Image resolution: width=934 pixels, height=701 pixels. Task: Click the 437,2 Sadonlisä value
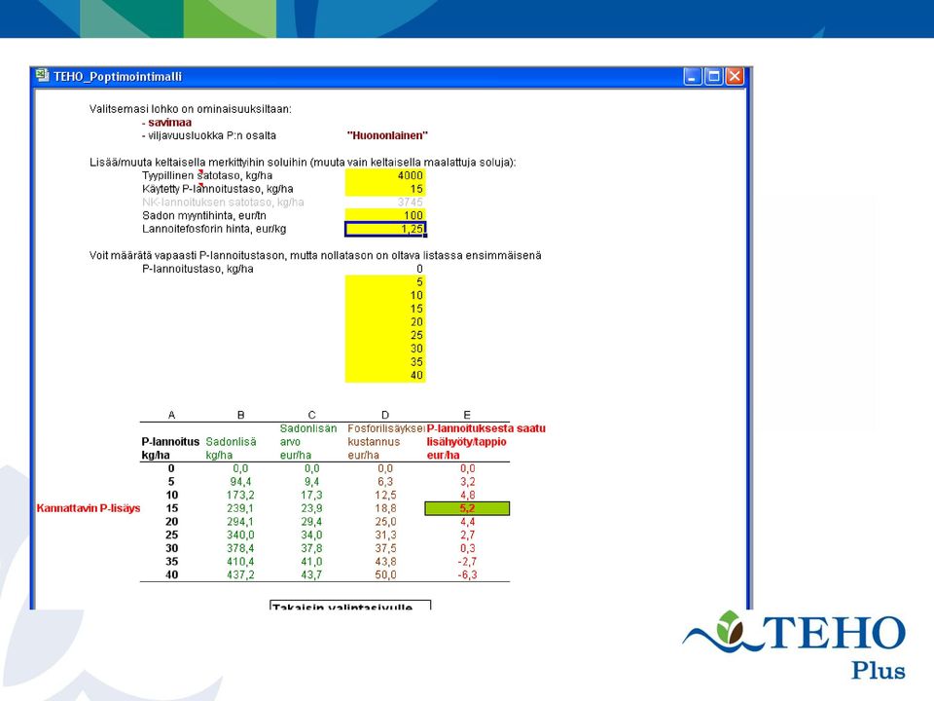coord(240,575)
